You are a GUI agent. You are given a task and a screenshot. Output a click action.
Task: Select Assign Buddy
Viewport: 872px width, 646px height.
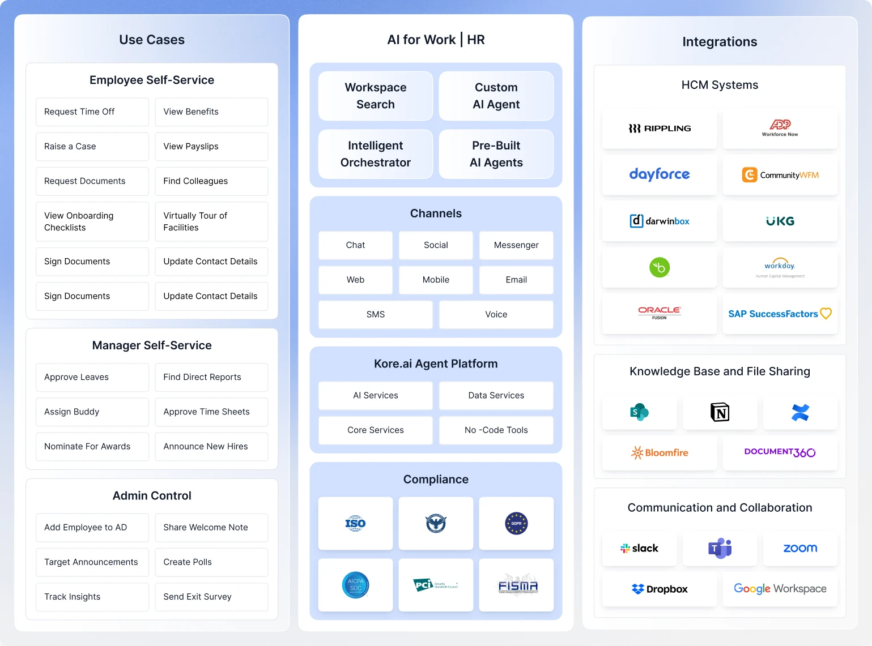92,412
